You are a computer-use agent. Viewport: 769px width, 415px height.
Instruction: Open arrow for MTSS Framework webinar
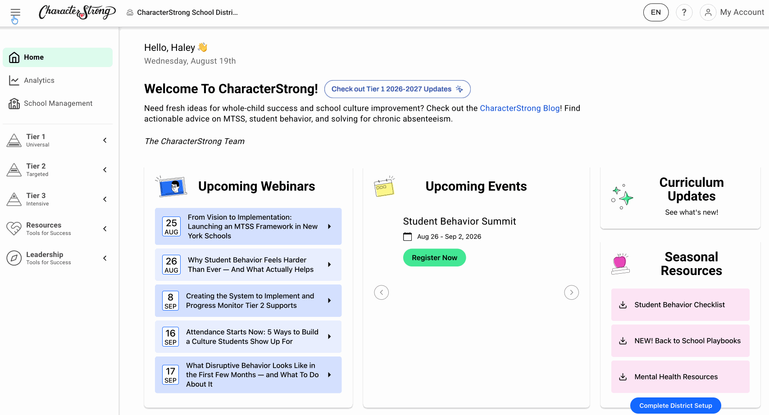click(329, 226)
